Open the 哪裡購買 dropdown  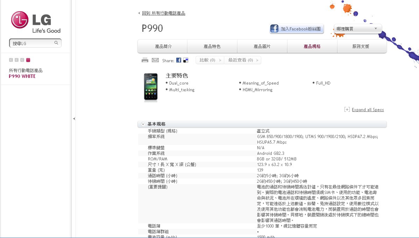tap(357, 29)
